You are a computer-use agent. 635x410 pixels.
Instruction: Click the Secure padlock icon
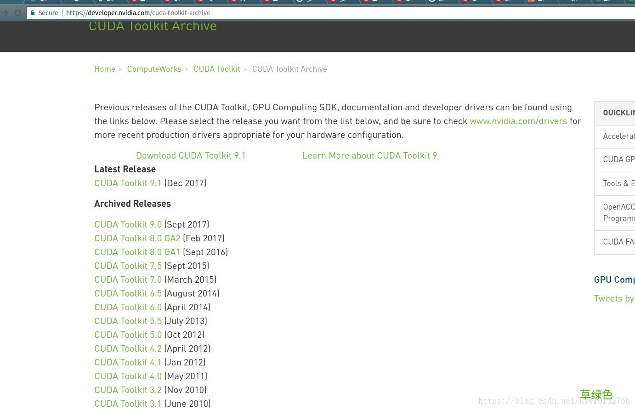click(33, 13)
